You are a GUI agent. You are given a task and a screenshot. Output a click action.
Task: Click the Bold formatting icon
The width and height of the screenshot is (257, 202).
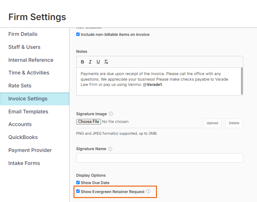point(82,62)
